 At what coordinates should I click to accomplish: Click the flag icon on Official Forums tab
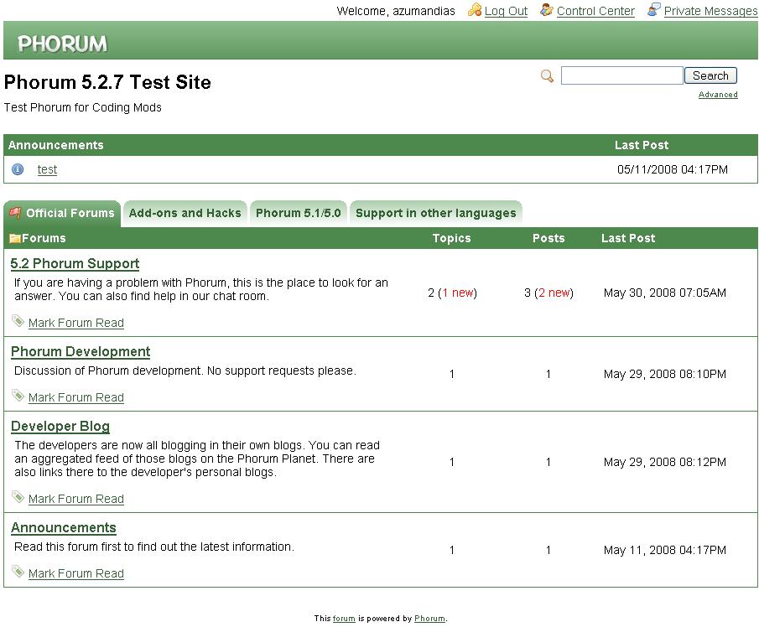(15, 212)
